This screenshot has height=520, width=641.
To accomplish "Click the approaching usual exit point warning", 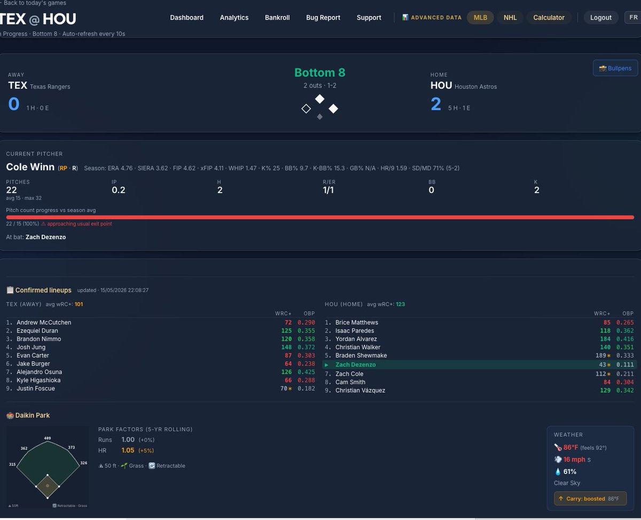I will (76, 224).
